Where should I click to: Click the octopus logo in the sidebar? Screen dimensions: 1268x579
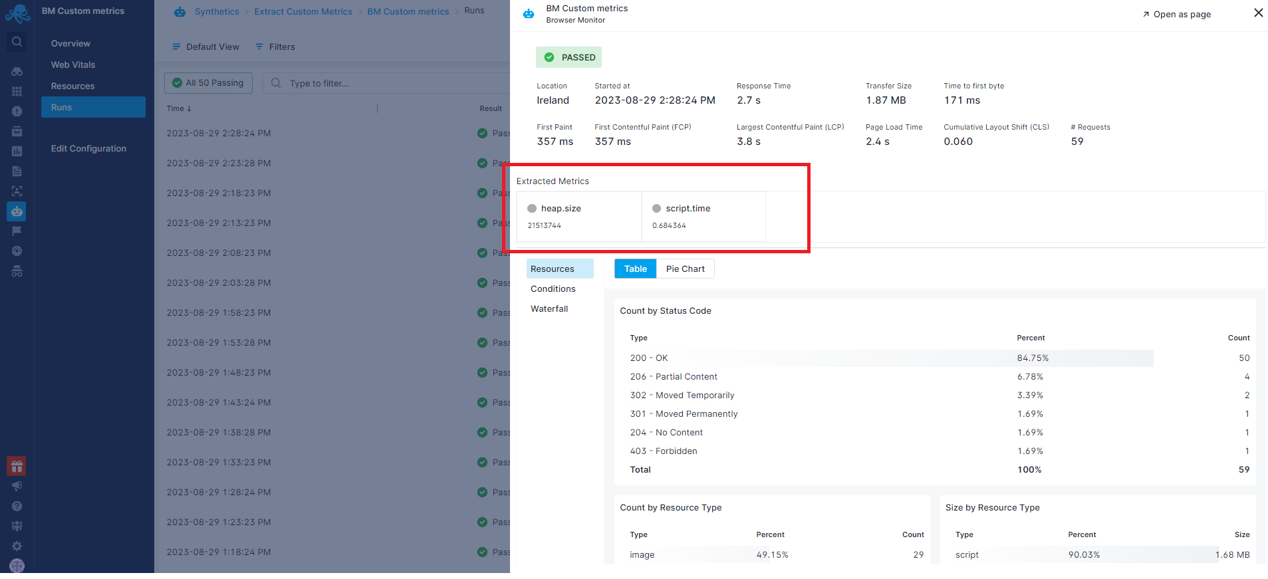point(17,13)
